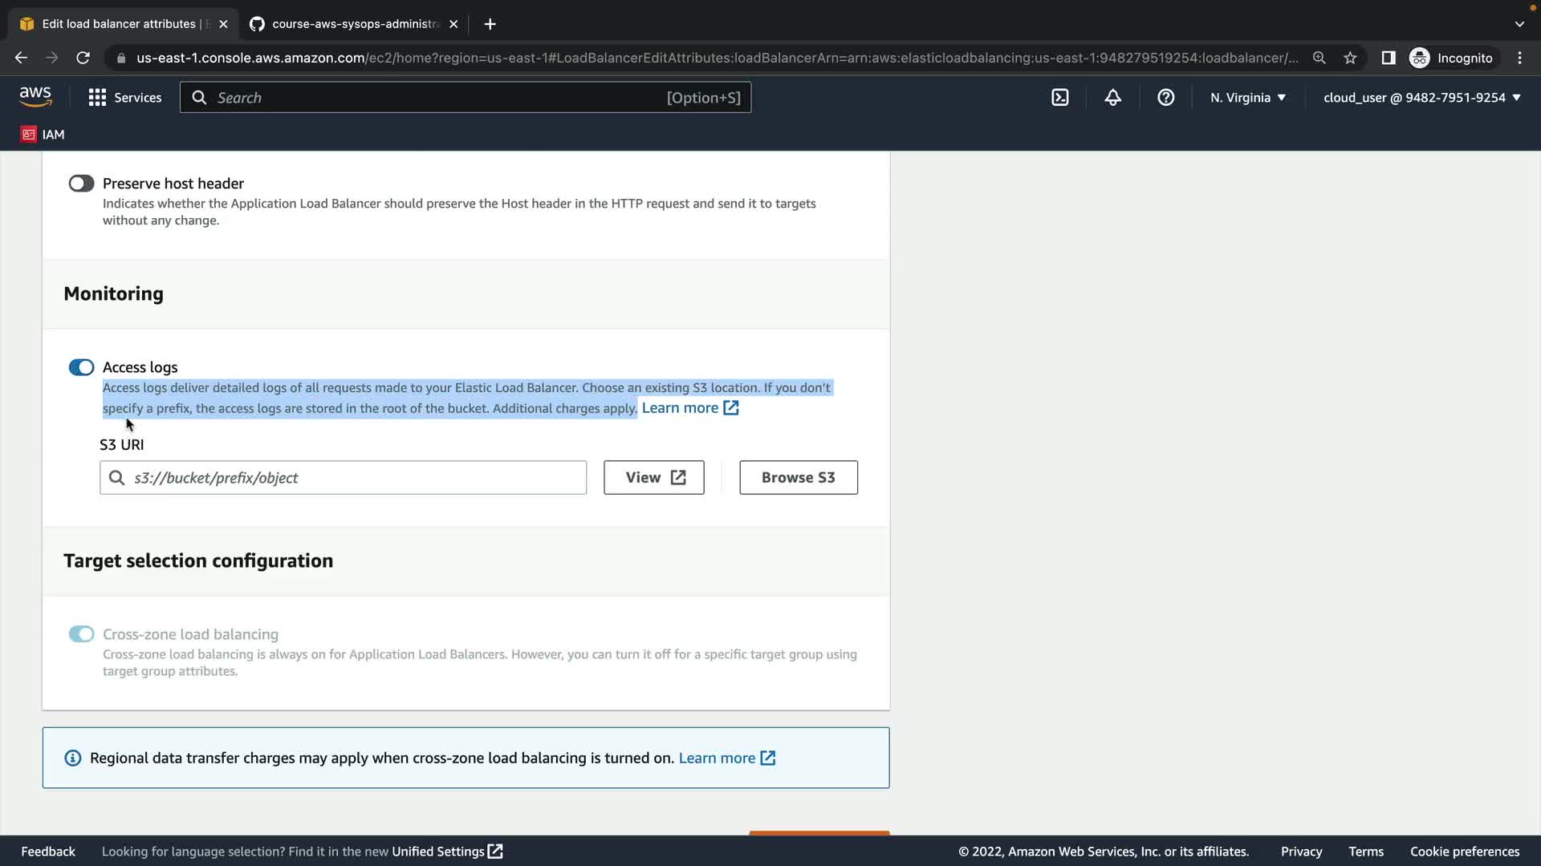Click the browser zoom magnifier icon
Viewport: 1541px width, 866px height.
pyautogui.click(x=1319, y=58)
